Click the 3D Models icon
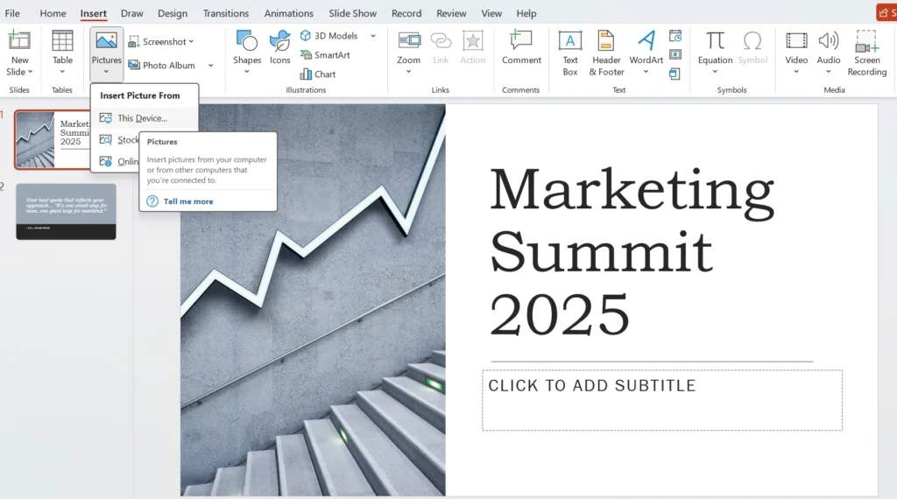This screenshot has height=499, width=897. [306, 35]
